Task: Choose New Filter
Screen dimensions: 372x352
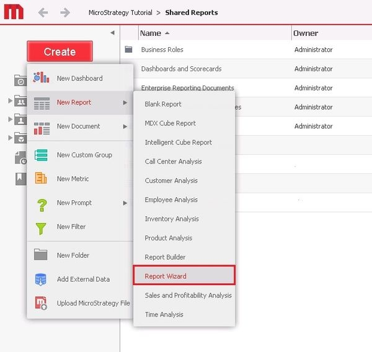Action: pyautogui.click(x=80, y=227)
